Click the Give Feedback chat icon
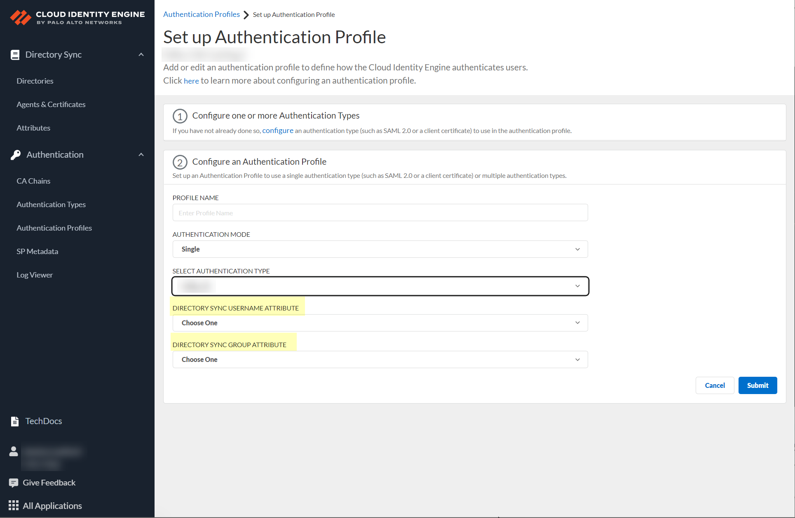795x518 pixels. [14, 482]
